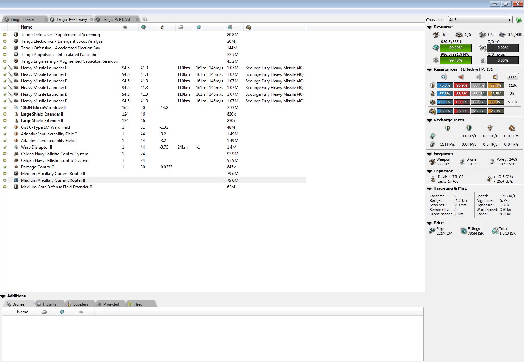Screen dimensions: 524x362
Task: Click the capacitor total icon in Capacitor section
Action: pos(432,179)
